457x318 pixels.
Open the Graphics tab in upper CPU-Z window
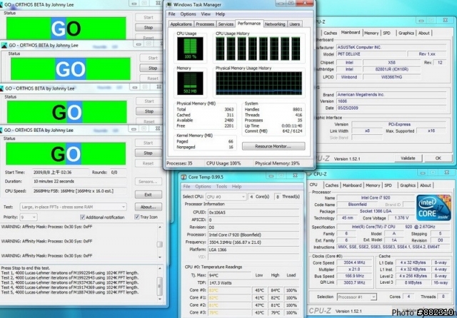point(406,34)
